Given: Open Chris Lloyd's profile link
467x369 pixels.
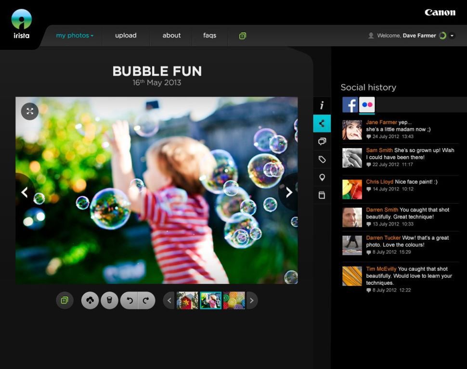Looking at the screenshot, I should point(380,182).
